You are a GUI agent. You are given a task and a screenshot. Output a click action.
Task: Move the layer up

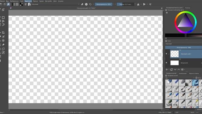[x=179, y=70]
